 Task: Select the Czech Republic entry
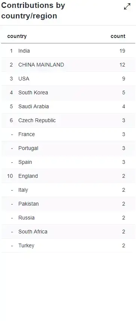pyautogui.click(x=68, y=120)
